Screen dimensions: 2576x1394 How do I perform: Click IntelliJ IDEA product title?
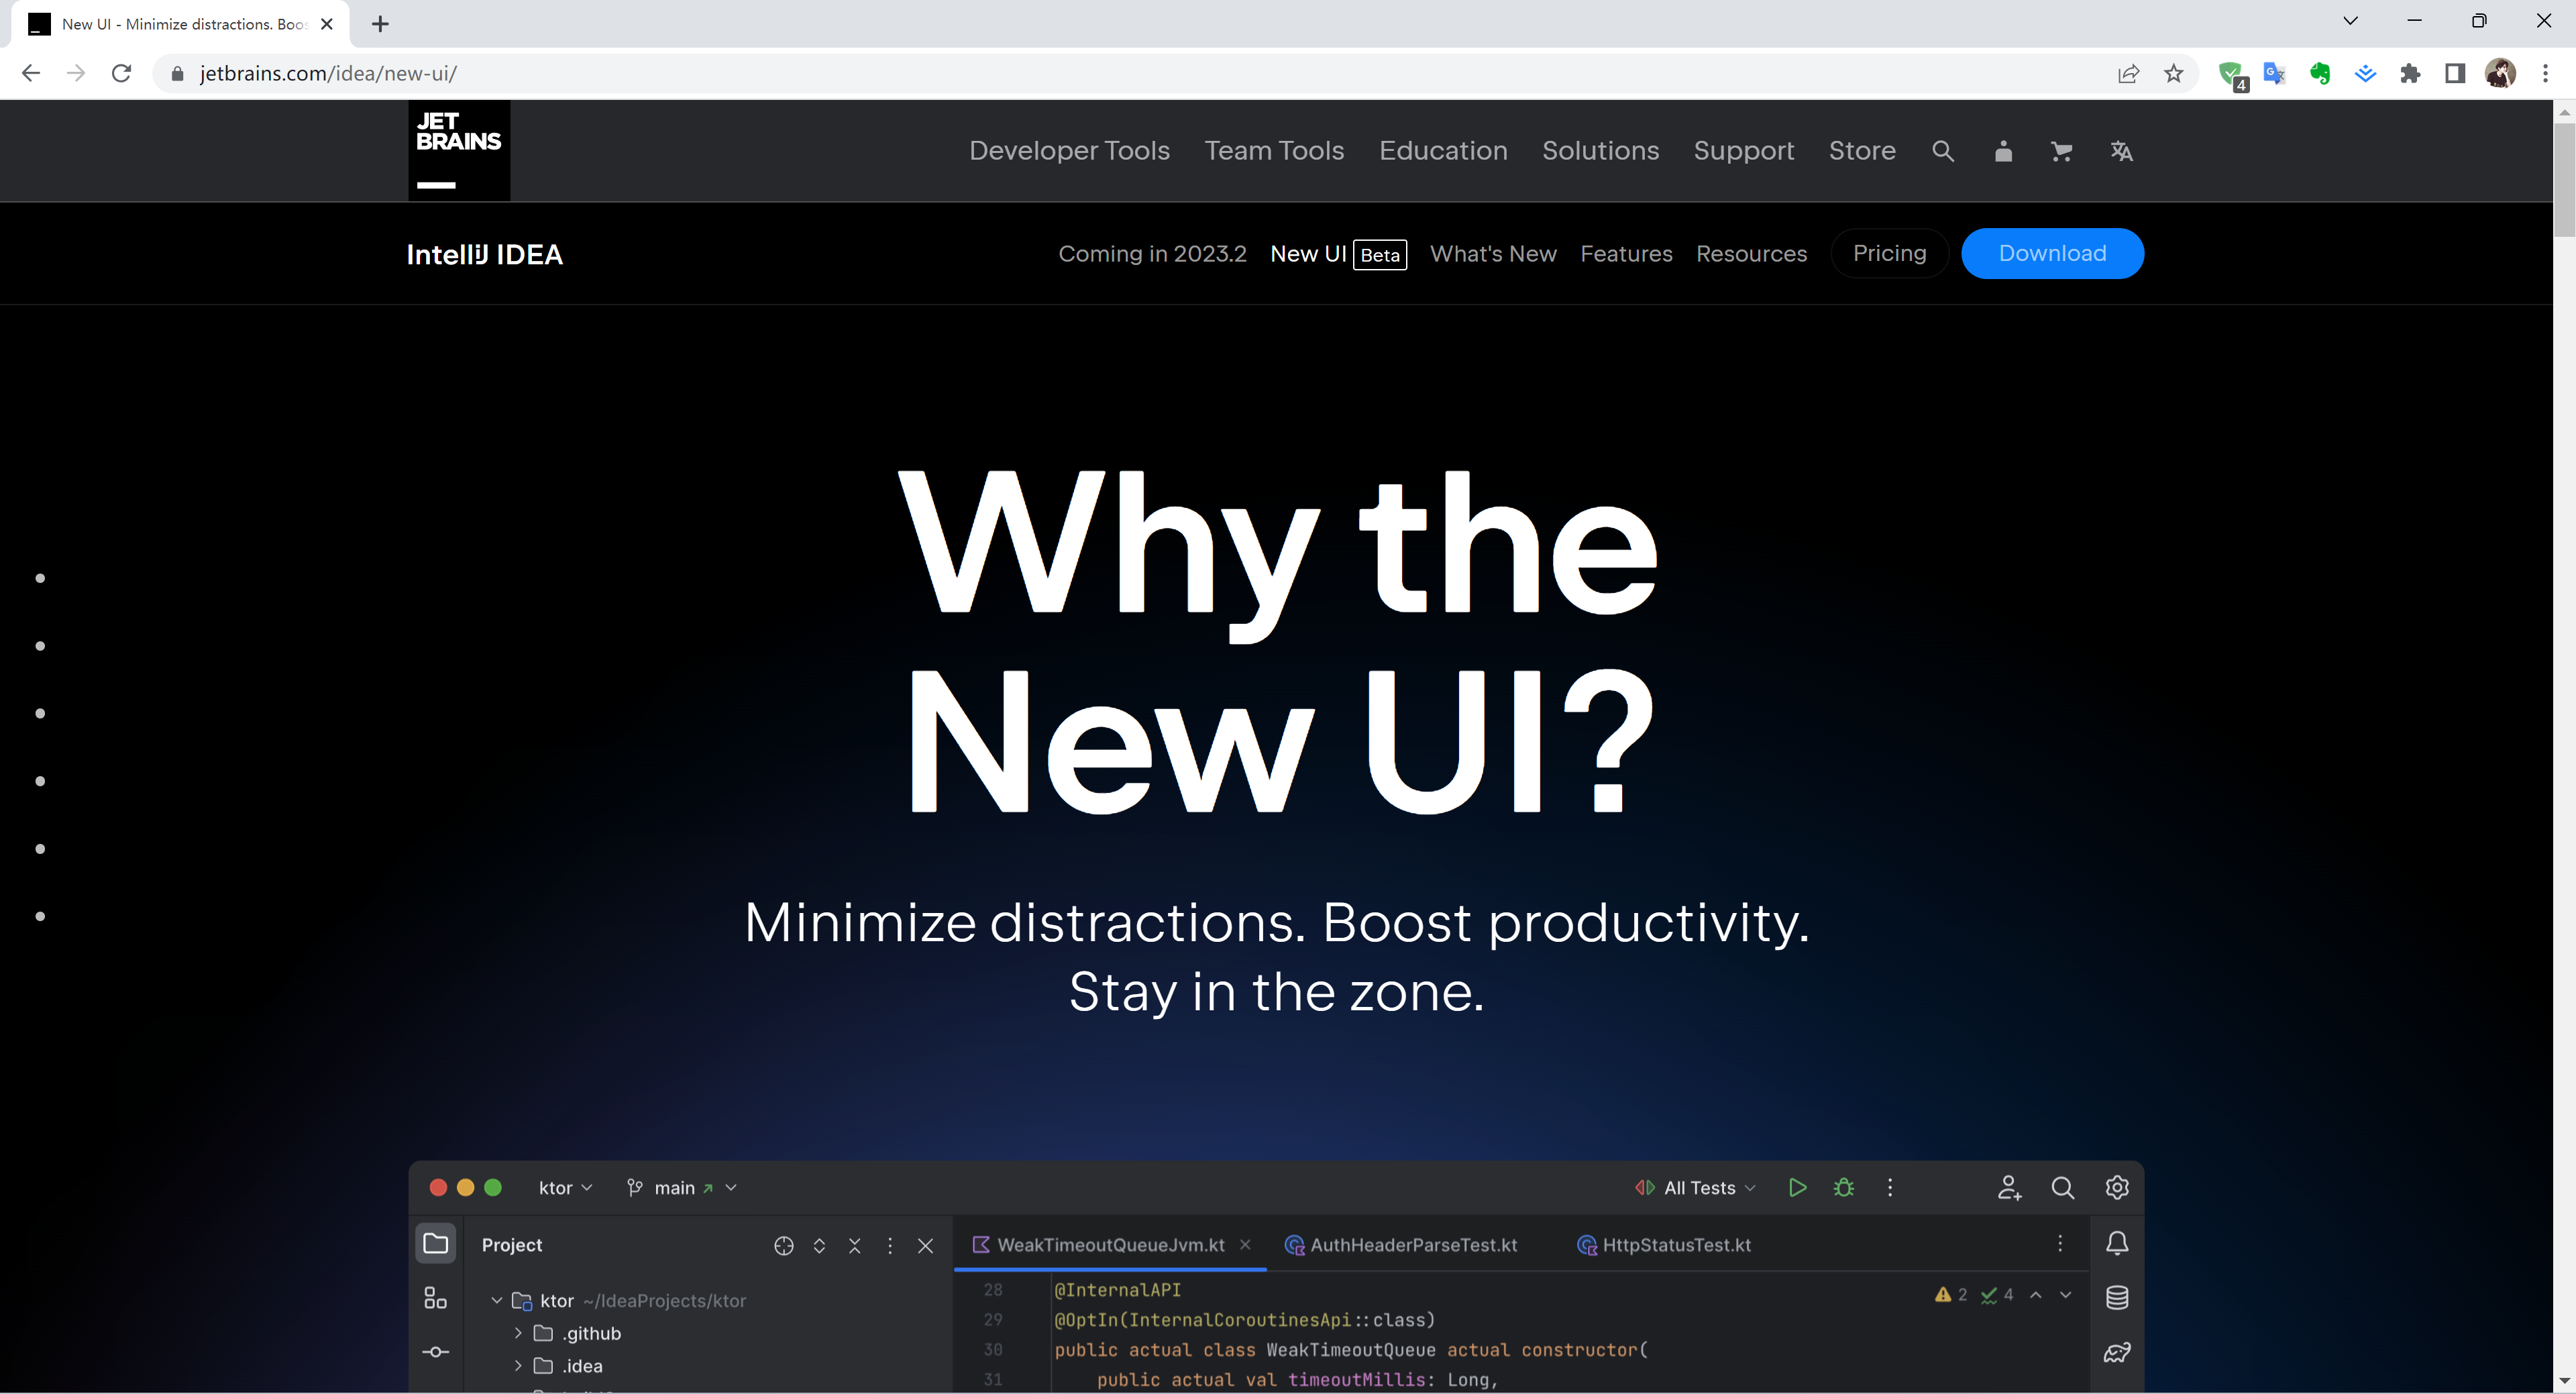click(485, 255)
